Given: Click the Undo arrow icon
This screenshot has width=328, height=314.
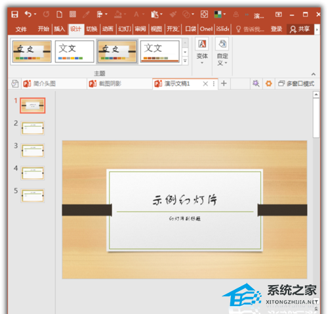Looking at the screenshot, I should (x=28, y=14).
